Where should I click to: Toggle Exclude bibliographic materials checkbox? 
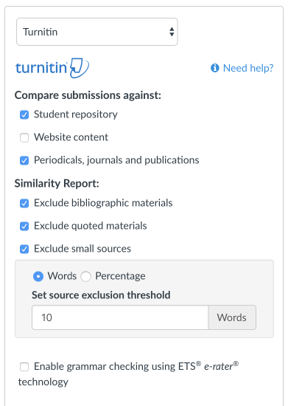click(24, 203)
